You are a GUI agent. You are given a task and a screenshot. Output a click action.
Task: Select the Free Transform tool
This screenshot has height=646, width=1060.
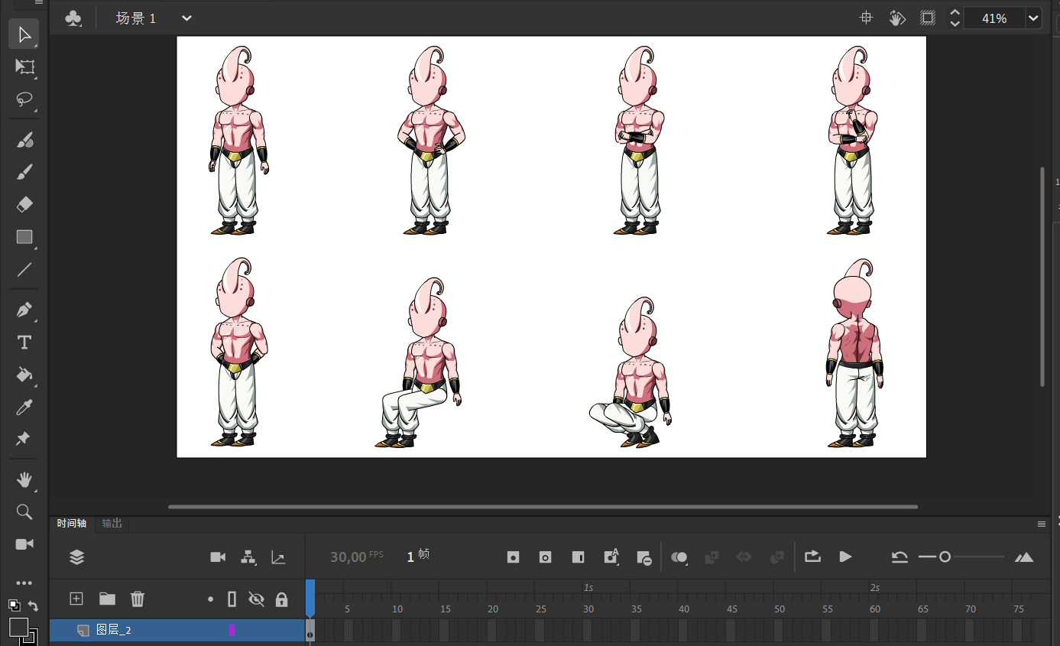click(x=24, y=67)
